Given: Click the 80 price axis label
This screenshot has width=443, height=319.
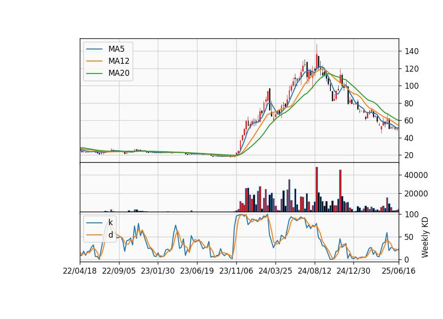Looking at the screenshot, I should [x=409, y=103].
